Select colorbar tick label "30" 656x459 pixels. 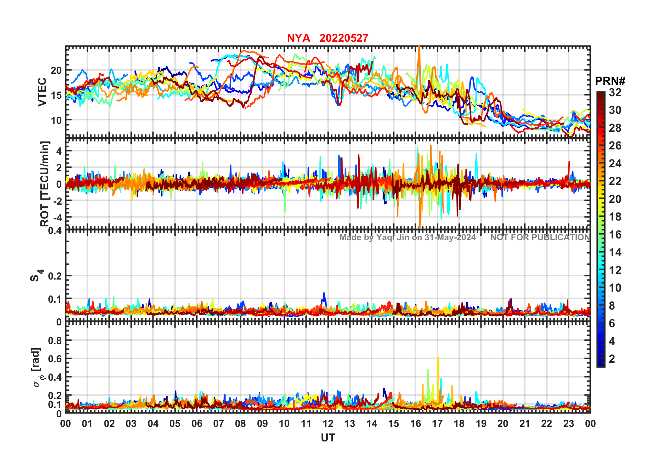click(x=615, y=110)
